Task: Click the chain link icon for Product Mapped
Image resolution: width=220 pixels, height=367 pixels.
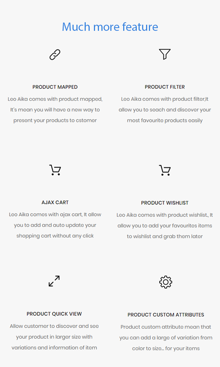Action: pyautogui.click(x=55, y=54)
